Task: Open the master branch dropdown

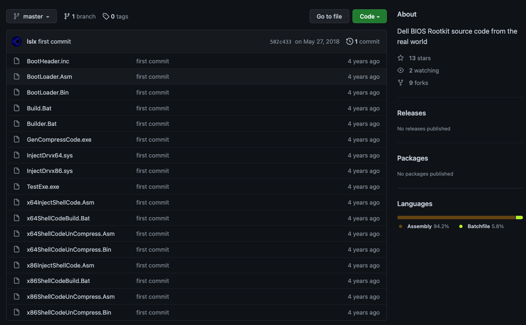Action: 31,16
